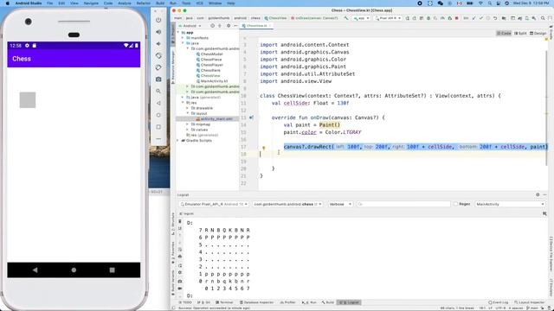Toggle the Regex checkbox in Logcat
554x311 pixels.
click(455, 204)
